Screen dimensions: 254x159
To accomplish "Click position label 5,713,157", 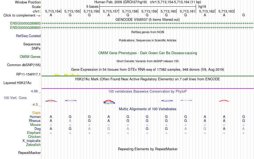I will 110,11.
